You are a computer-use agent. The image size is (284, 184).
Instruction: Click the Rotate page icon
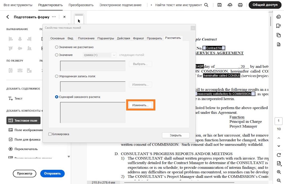click(279, 155)
